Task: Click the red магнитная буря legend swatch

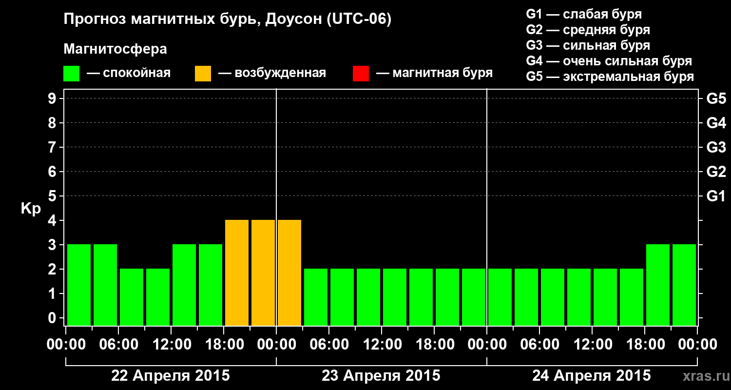Action: click(361, 74)
